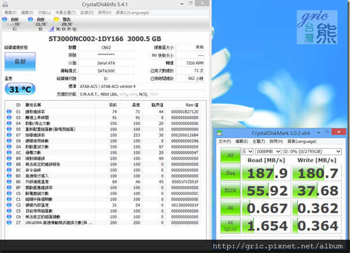
Task: Click the 512K read result 55.92
Action: click(x=267, y=190)
